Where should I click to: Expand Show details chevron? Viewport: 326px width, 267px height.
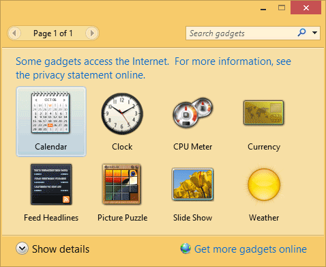pyautogui.click(x=22, y=249)
